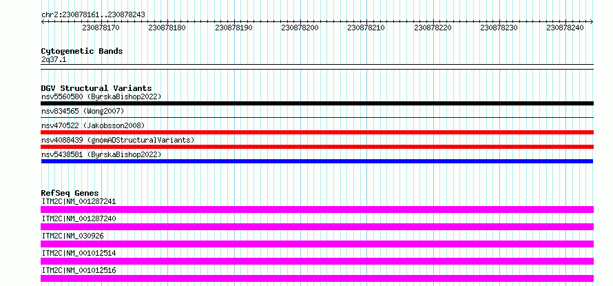Select magenta bar for ITM2C|NM_001287241
613x286 pixels.
(317, 210)
